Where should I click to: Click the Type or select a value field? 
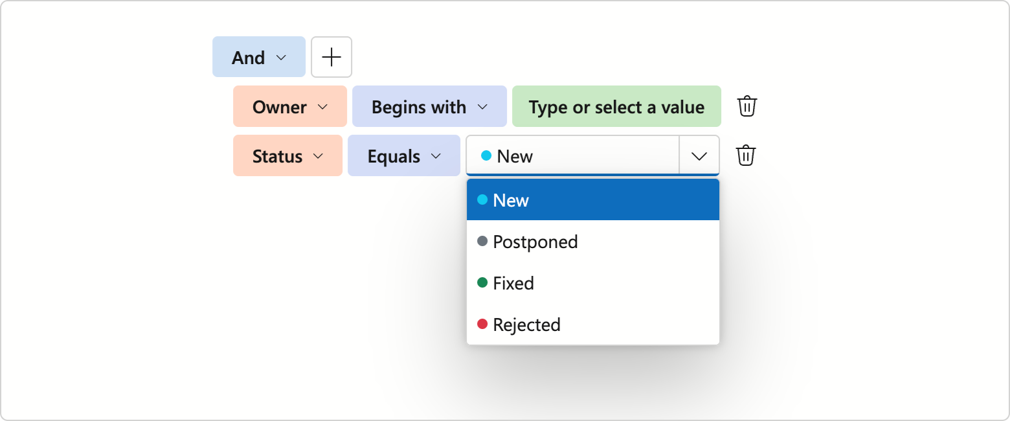click(616, 106)
